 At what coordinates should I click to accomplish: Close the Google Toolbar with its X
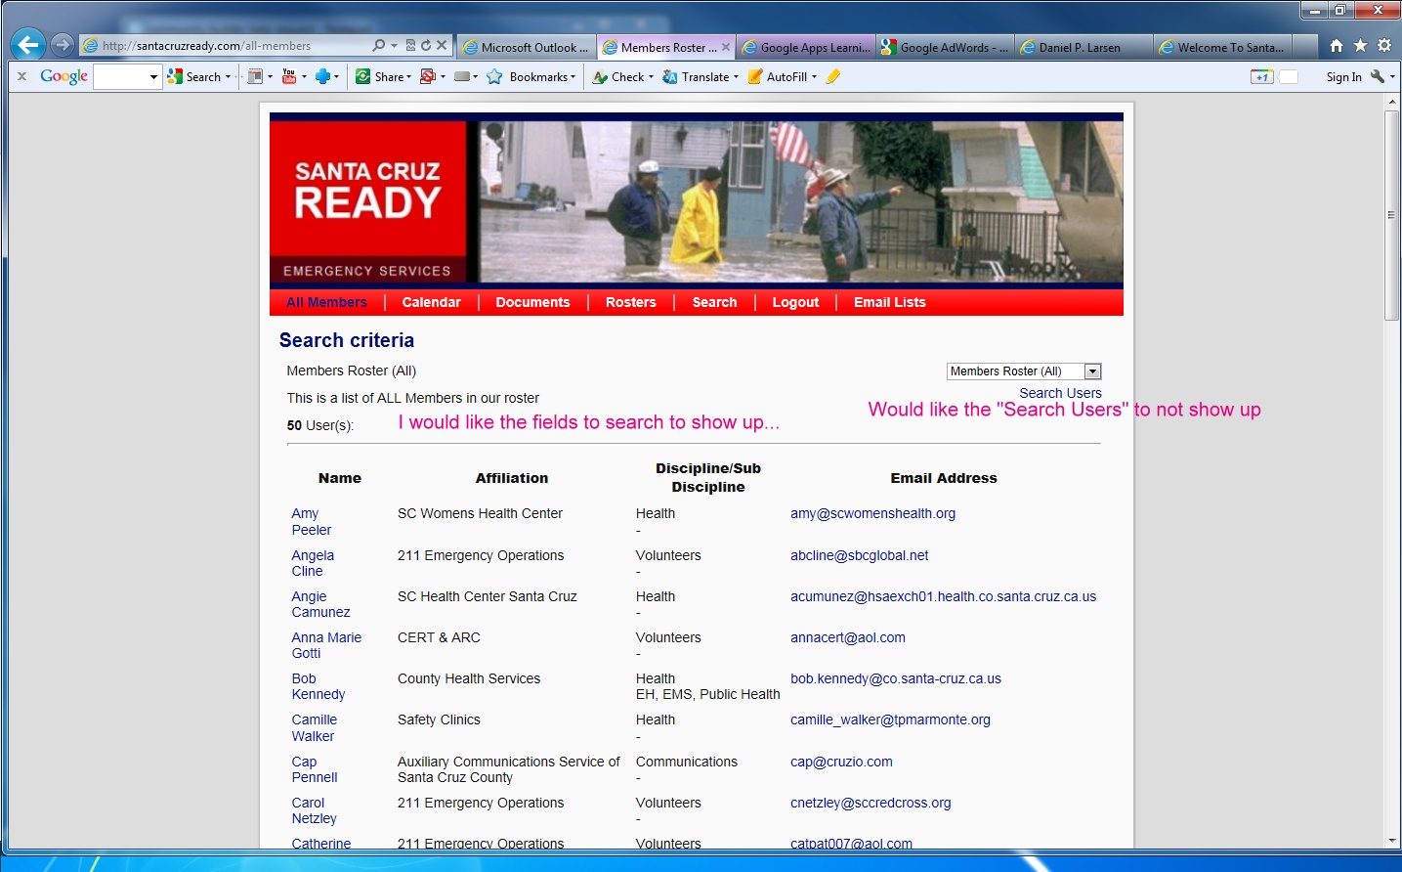(21, 76)
